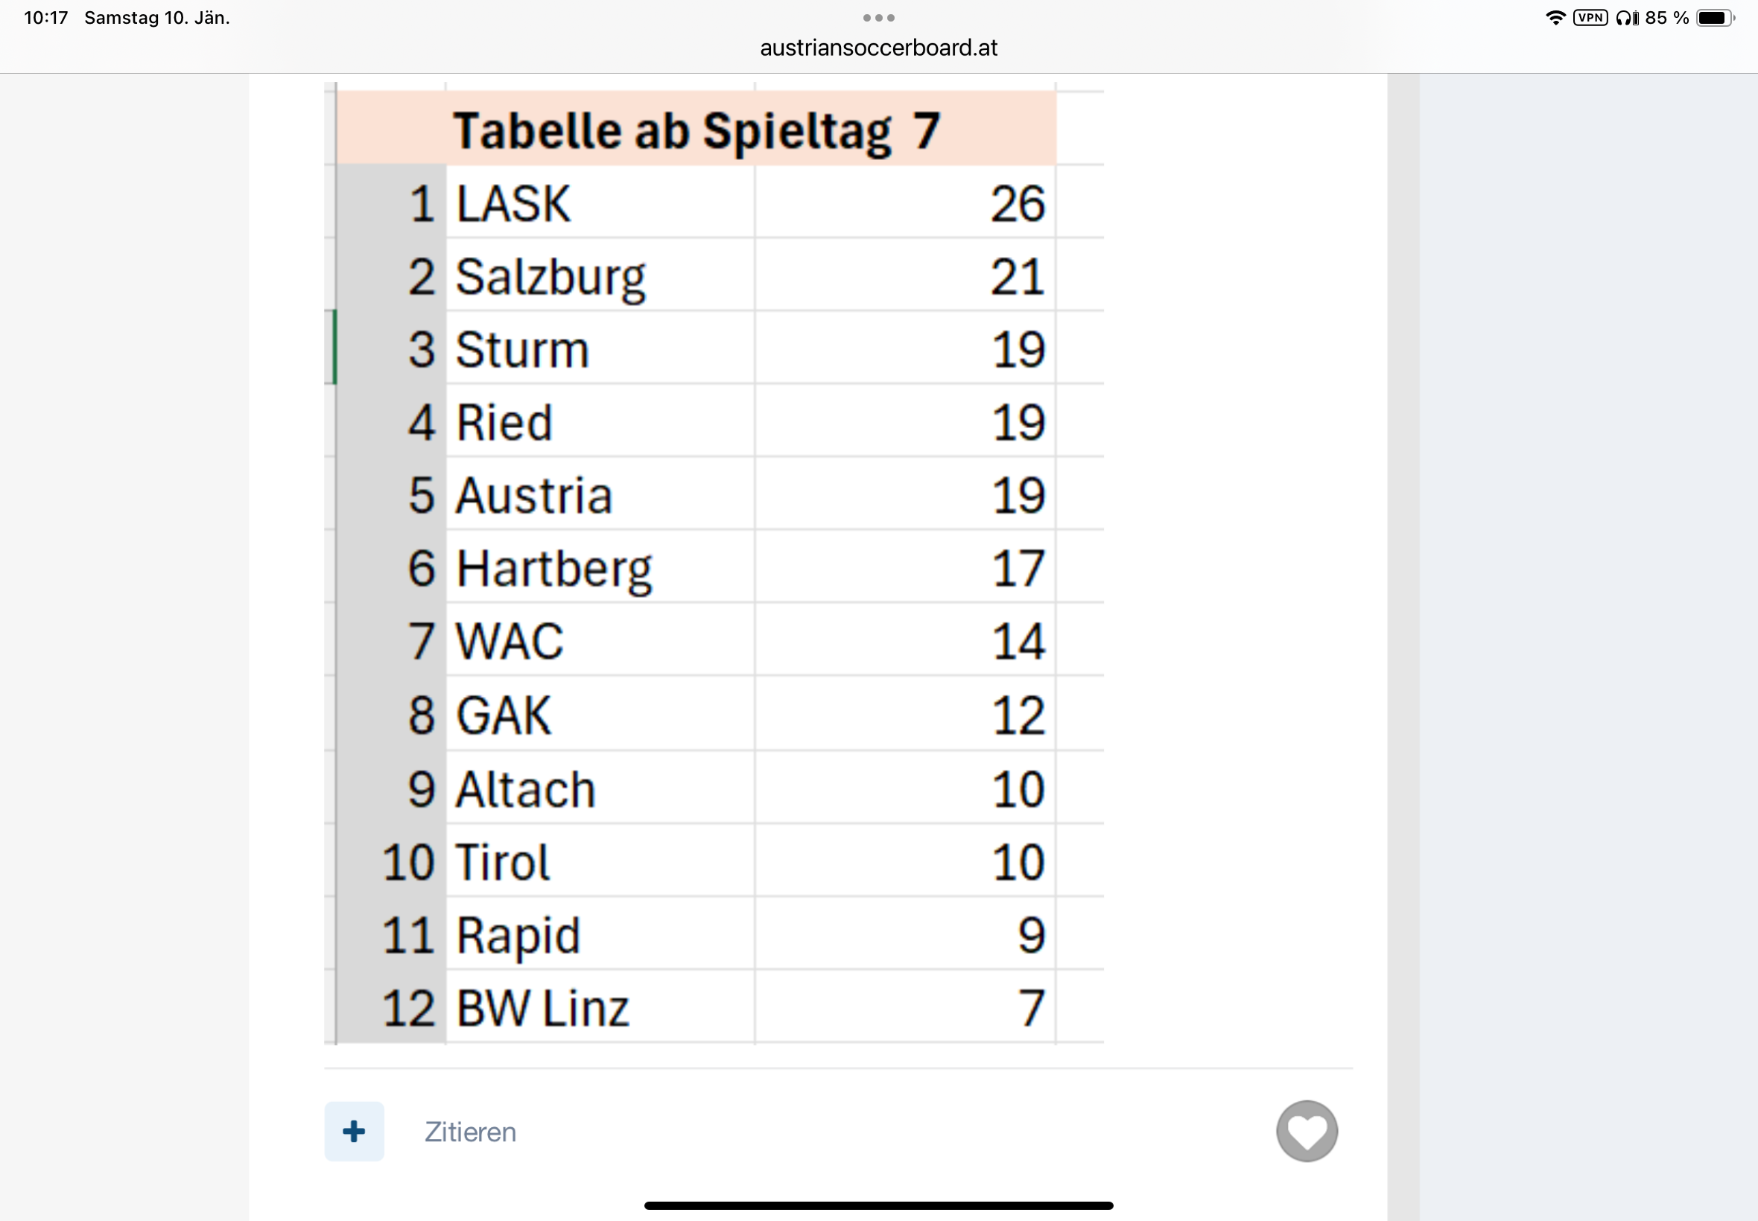This screenshot has height=1221, width=1758.
Task: Tap the austriansoccerboard.at address bar
Action: (878, 48)
